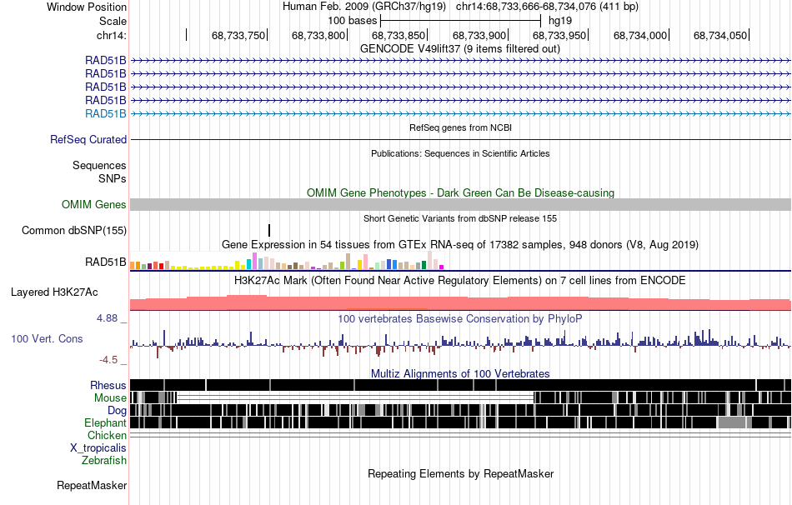Click the chr14:68,733,666-68,734,076 (411 bp) position text
The width and height of the screenshot is (792, 505).
coord(547,7)
